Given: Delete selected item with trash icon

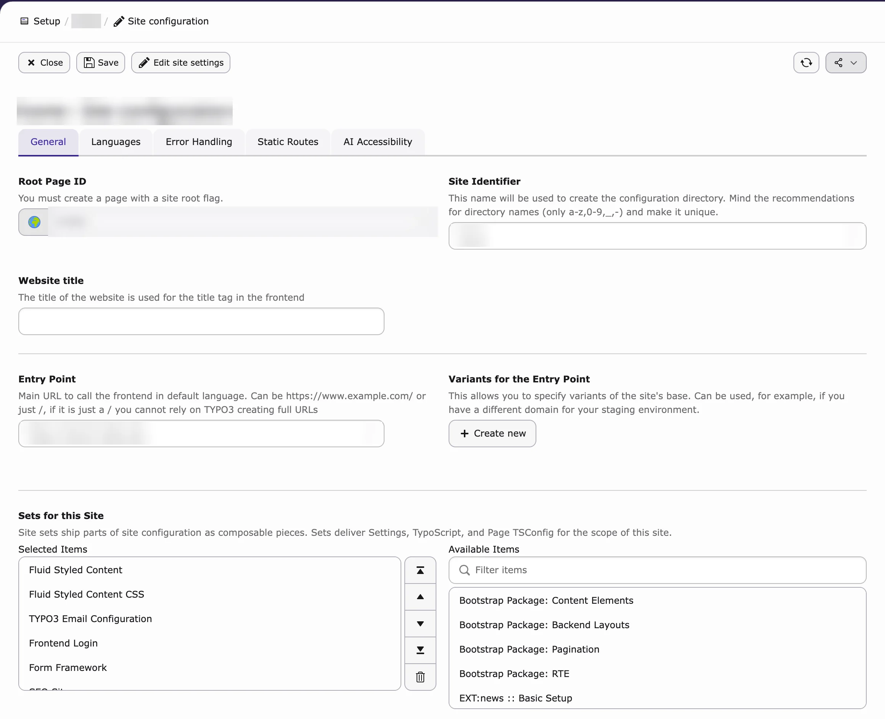Looking at the screenshot, I should click(420, 677).
